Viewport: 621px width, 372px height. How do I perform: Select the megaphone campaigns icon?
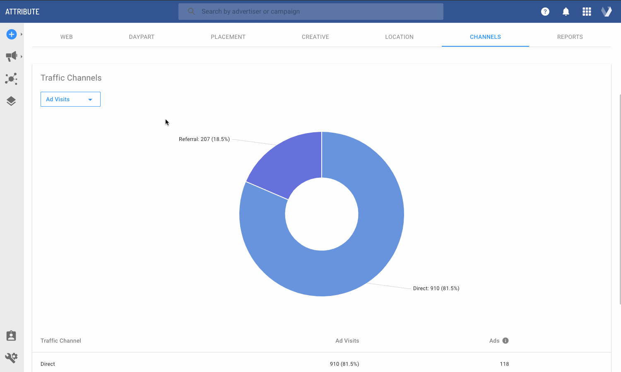(x=12, y=56)
